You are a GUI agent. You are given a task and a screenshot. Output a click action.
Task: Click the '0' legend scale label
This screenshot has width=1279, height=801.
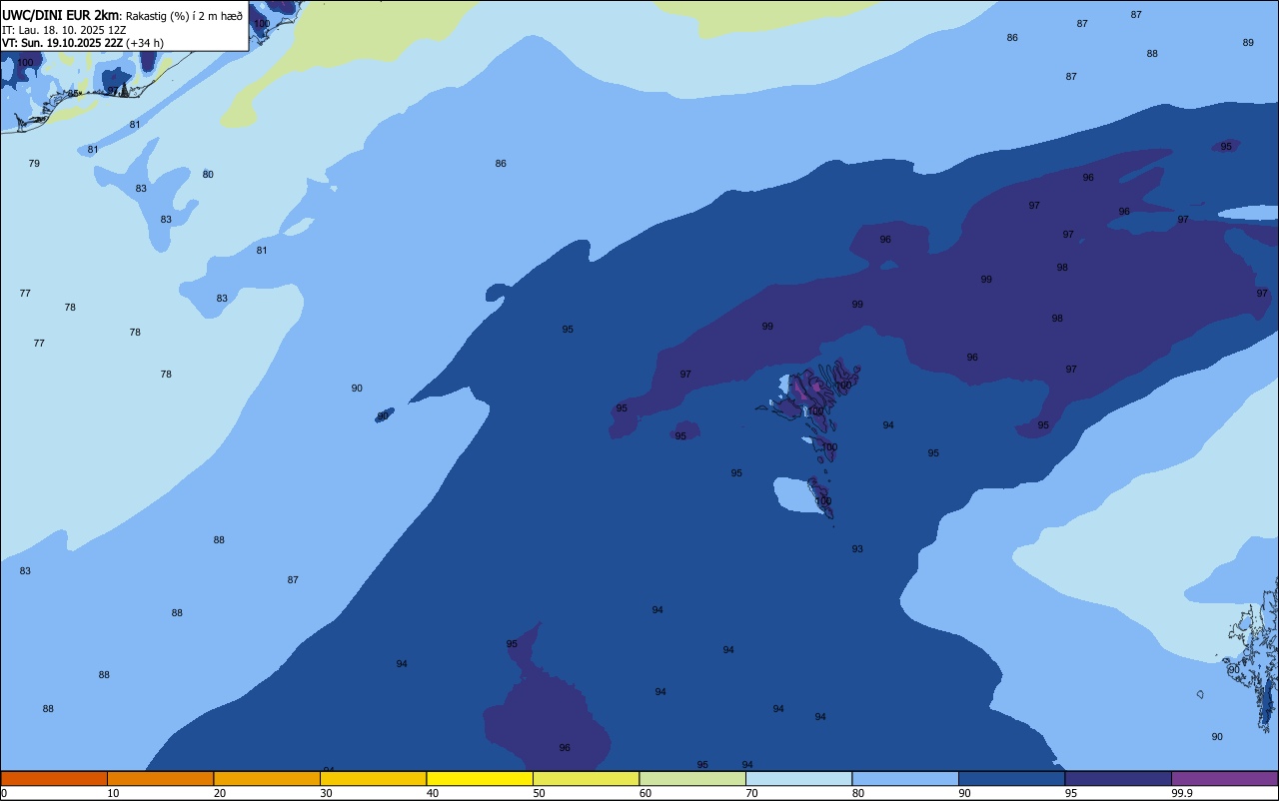click(4, 793)
